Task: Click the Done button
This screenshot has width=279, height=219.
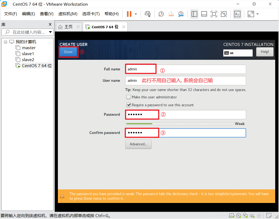Action: coord(68,52)
